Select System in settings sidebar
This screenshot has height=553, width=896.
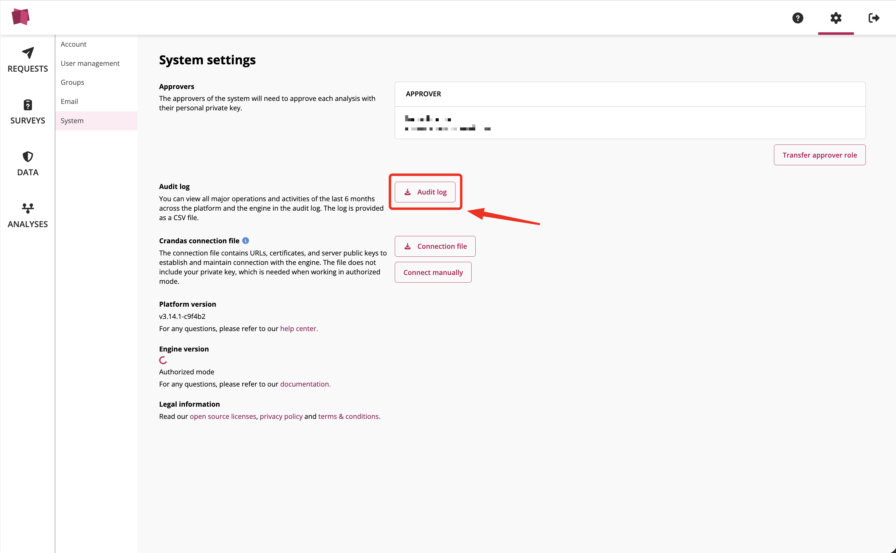point(72,121)
